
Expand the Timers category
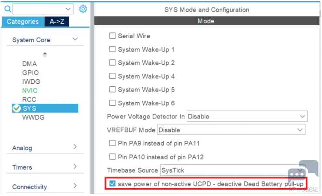tap(75, 167)
